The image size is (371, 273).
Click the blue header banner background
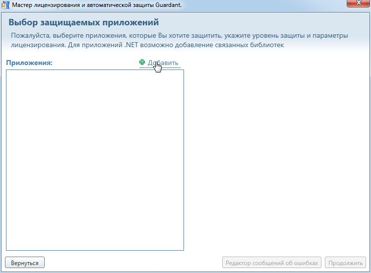coord(298,22)
